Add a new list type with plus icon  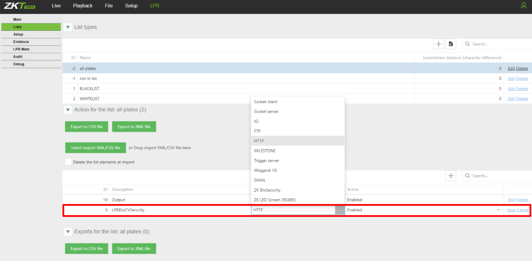439,44
